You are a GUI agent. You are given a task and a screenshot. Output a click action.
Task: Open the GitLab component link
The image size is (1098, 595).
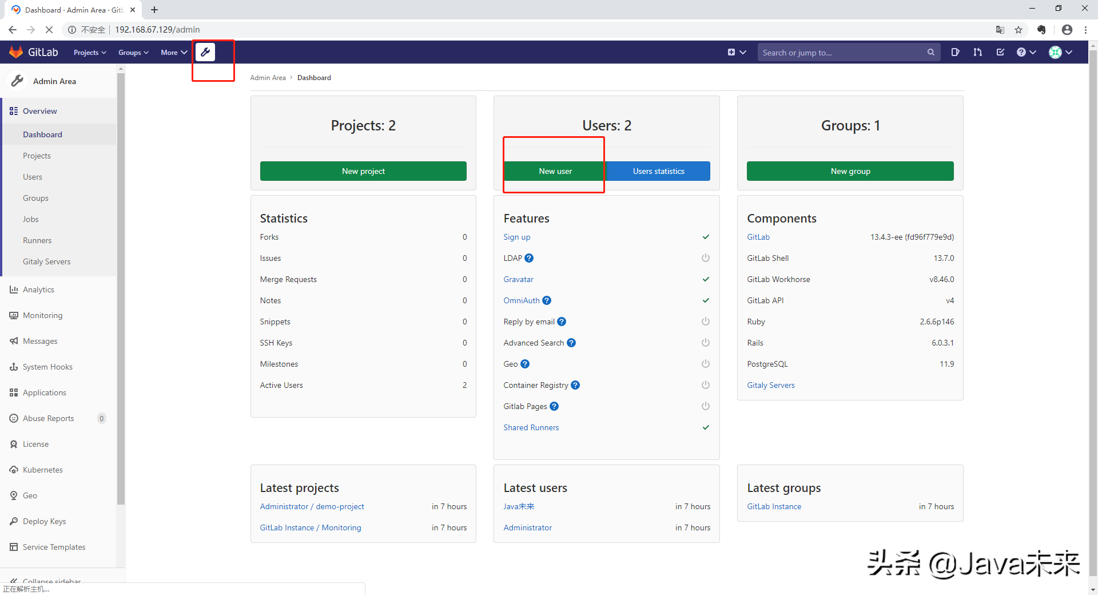758,237
